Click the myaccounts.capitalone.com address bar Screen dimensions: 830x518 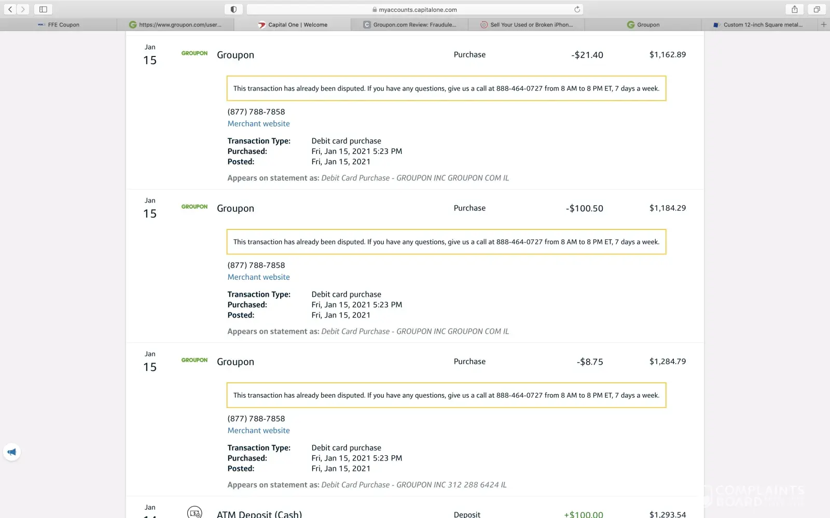click(415, 9)
